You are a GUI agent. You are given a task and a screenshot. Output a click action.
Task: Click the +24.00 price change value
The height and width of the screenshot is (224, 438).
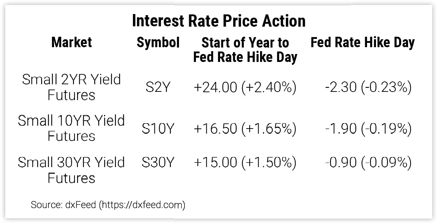(215, 88)
